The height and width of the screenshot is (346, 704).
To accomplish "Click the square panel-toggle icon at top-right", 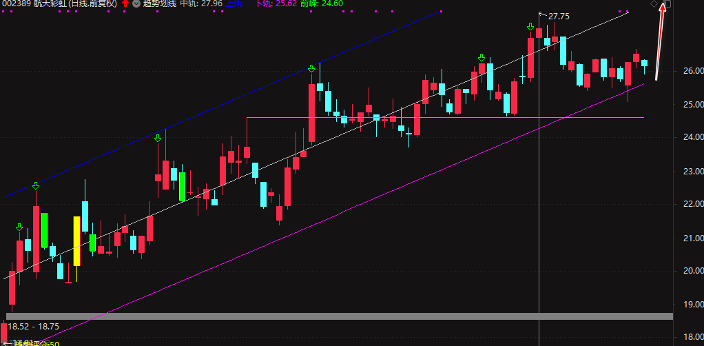I will (x=667, y=4).
